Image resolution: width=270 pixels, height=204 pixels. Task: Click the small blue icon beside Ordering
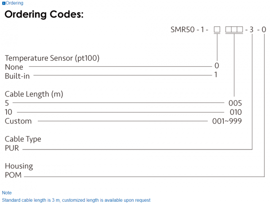pyautogui.click(x=4, y=3)
